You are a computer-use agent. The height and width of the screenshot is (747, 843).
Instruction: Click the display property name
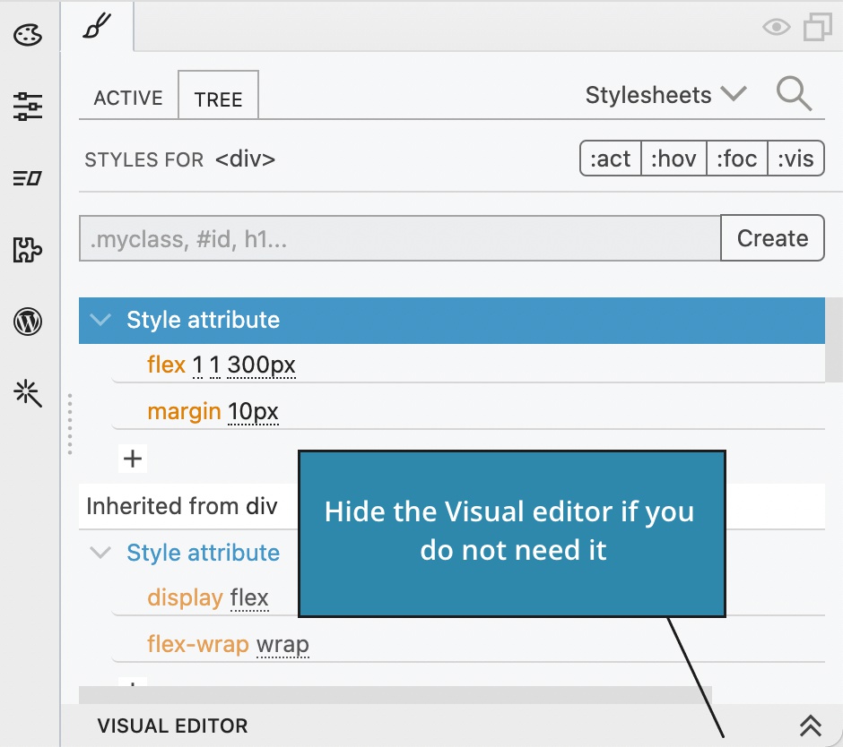point(185,597)
